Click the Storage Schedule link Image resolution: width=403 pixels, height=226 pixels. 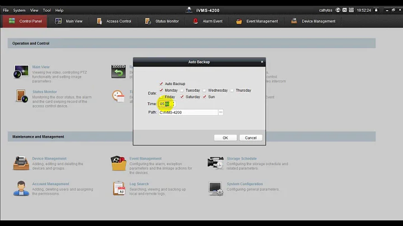tap(242, 159)
